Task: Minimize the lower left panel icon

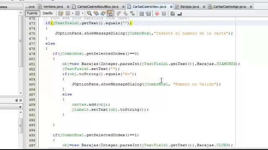Action: pyautogui.click(x=17, y=100)
